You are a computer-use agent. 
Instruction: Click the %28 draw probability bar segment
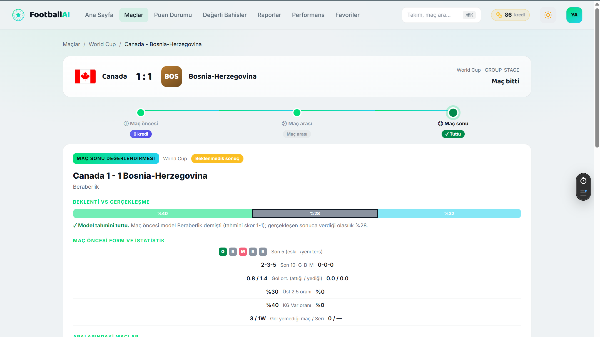(315, 213)
